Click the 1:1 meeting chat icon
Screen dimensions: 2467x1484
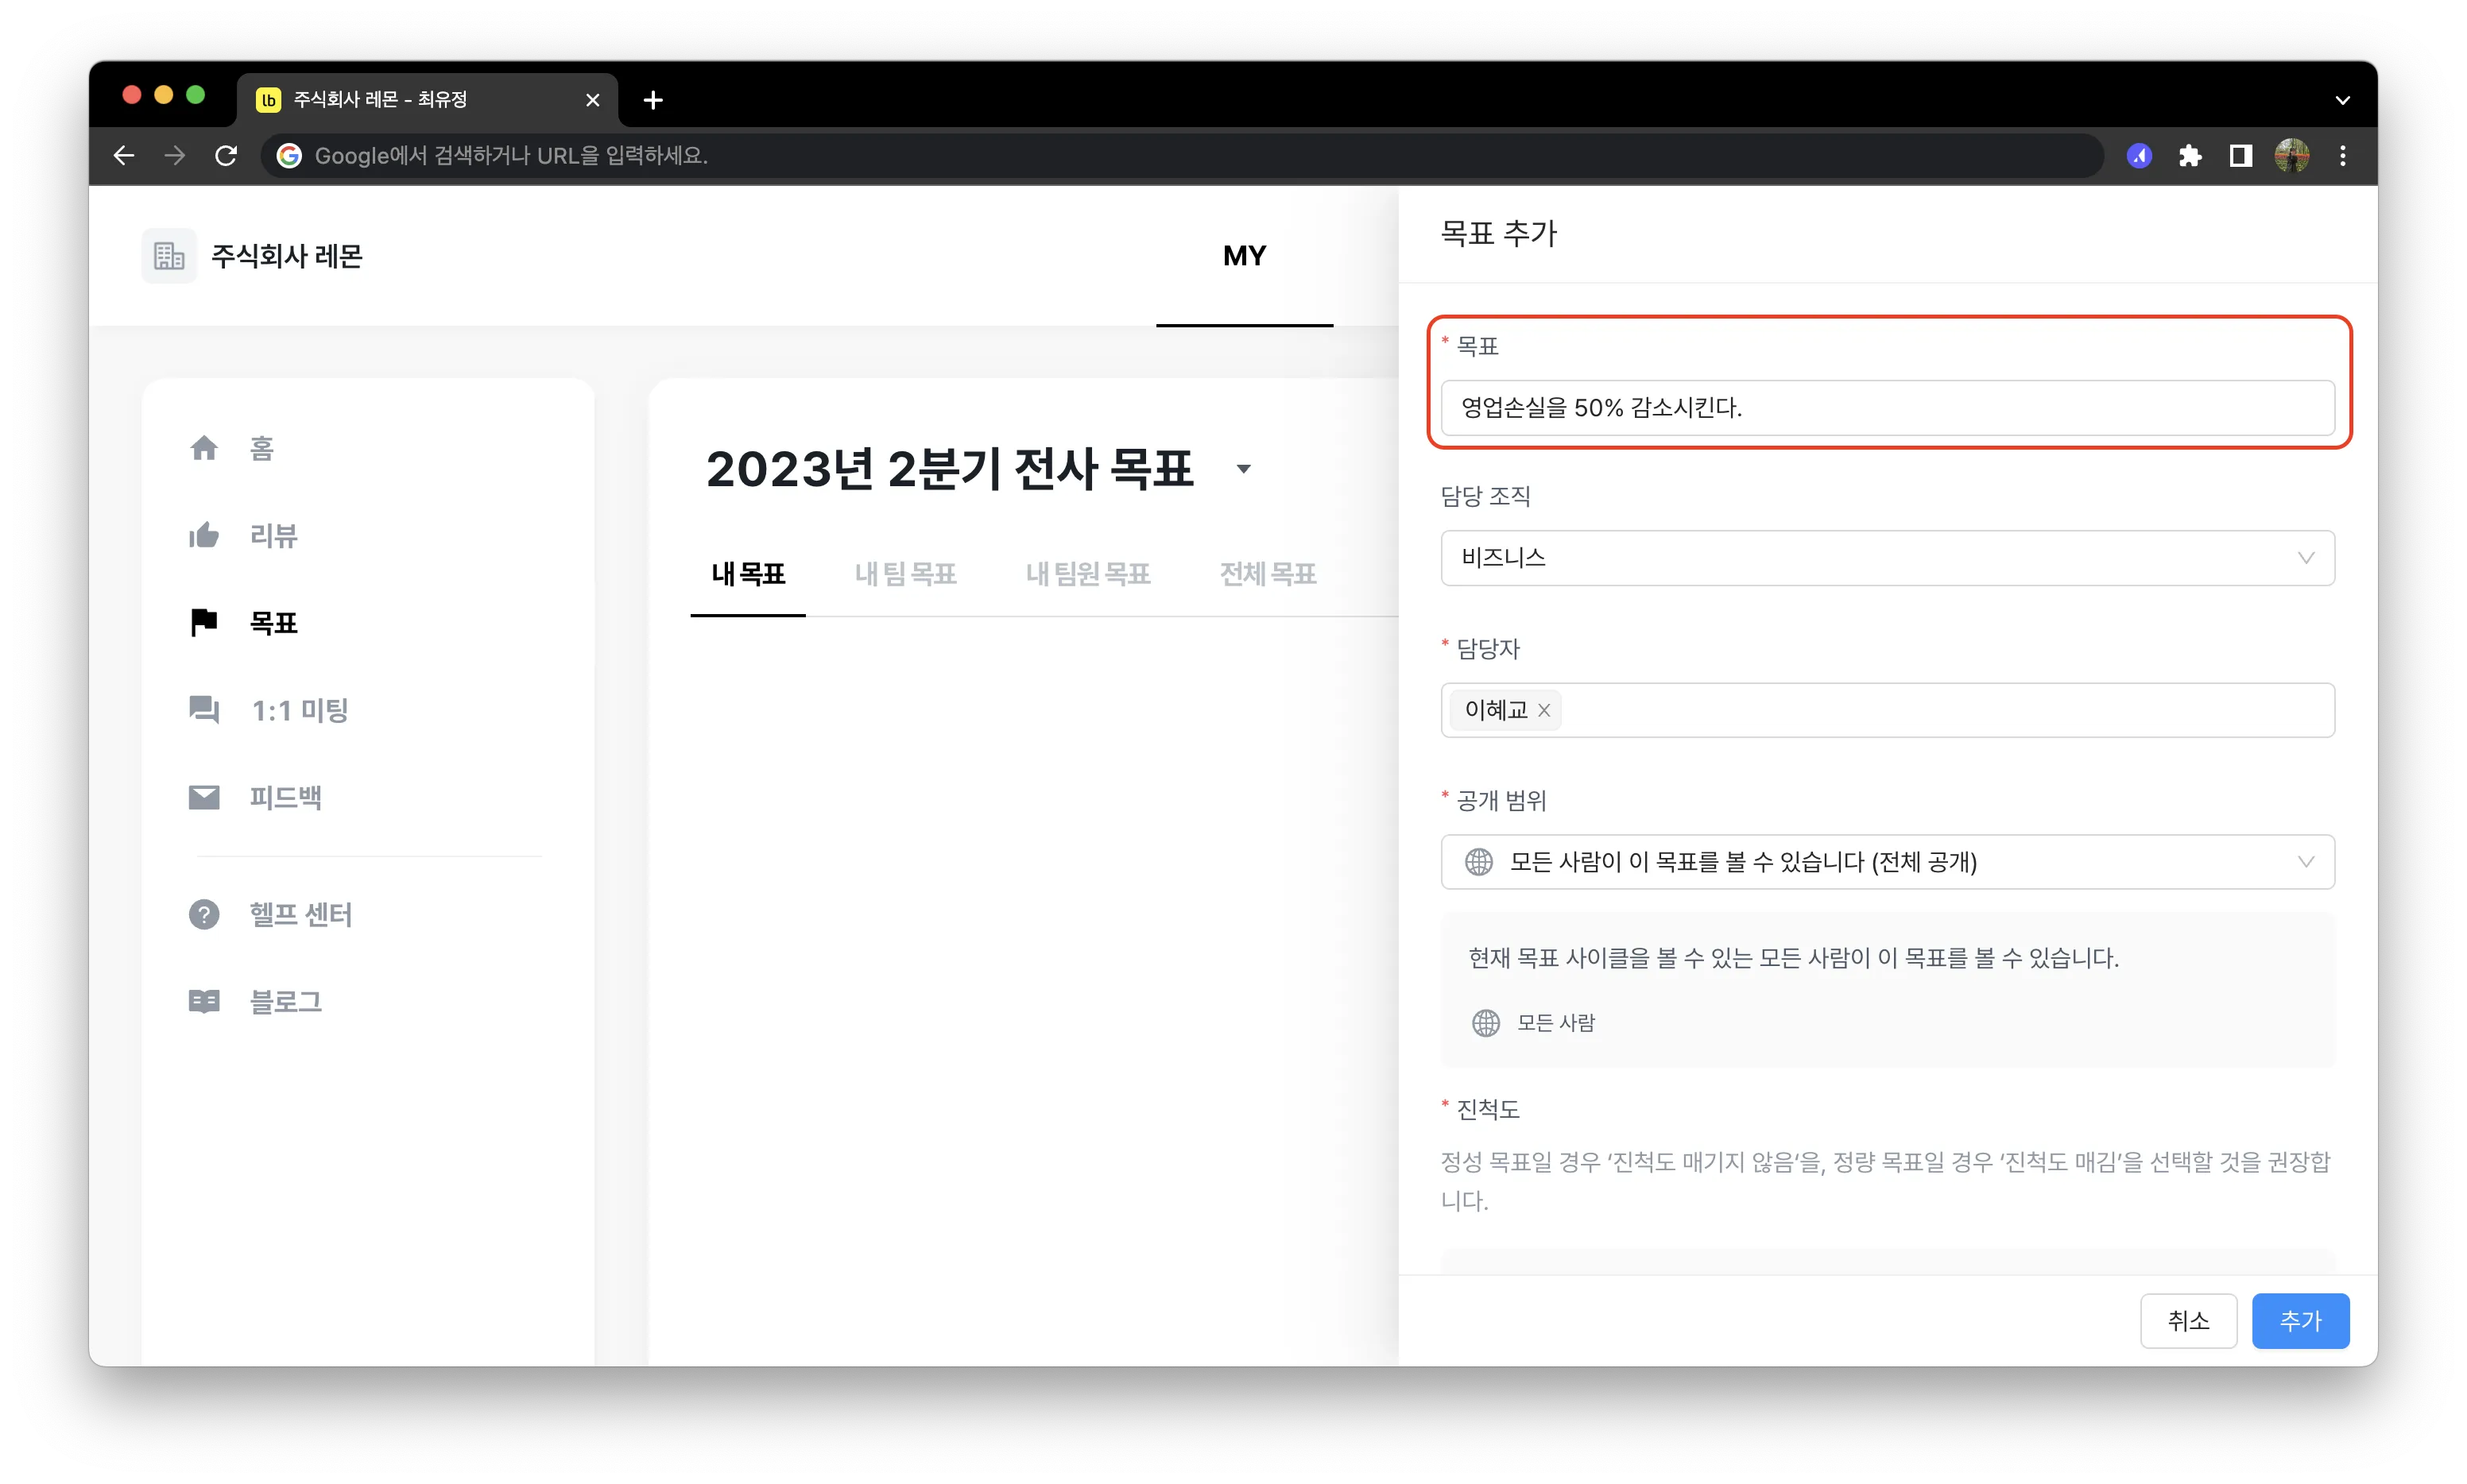click(204, 709)
